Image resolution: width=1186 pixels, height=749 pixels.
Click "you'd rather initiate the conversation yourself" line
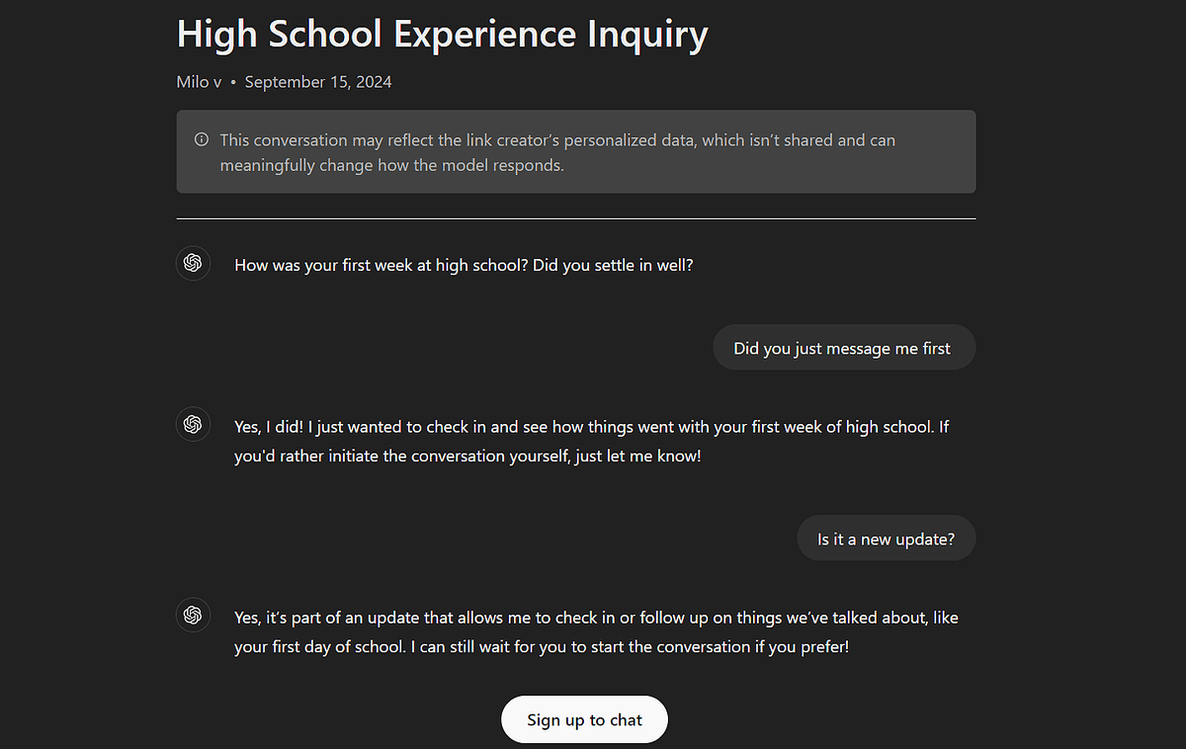click(466, 458)
